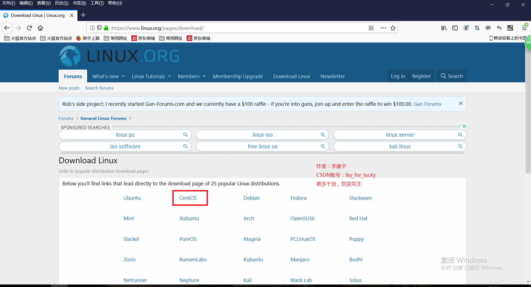Click the undo arrow toolbar icon
The image size is (531, 287).
pyautogui.click(x=499, y=28)
